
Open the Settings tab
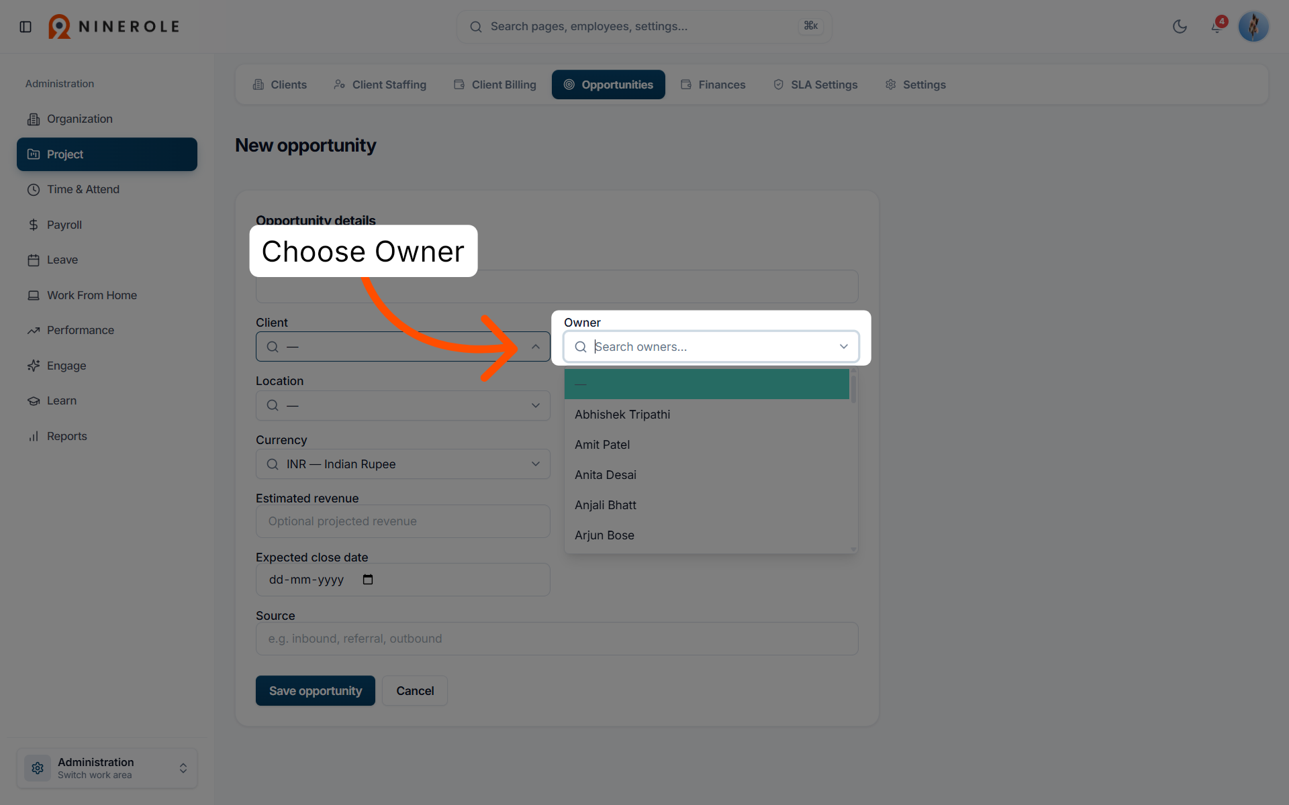point(915,85)
